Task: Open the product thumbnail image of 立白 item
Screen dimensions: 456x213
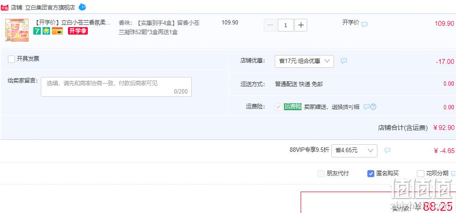Action: (17, 30)
